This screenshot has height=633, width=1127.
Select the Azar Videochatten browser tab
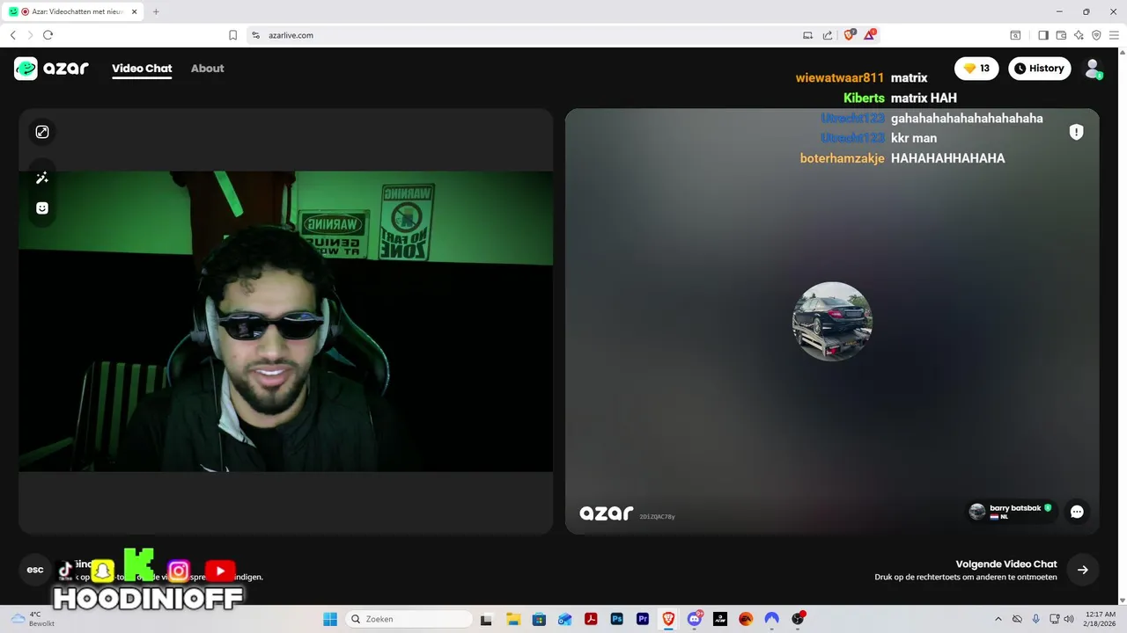[x=72, y=11]
